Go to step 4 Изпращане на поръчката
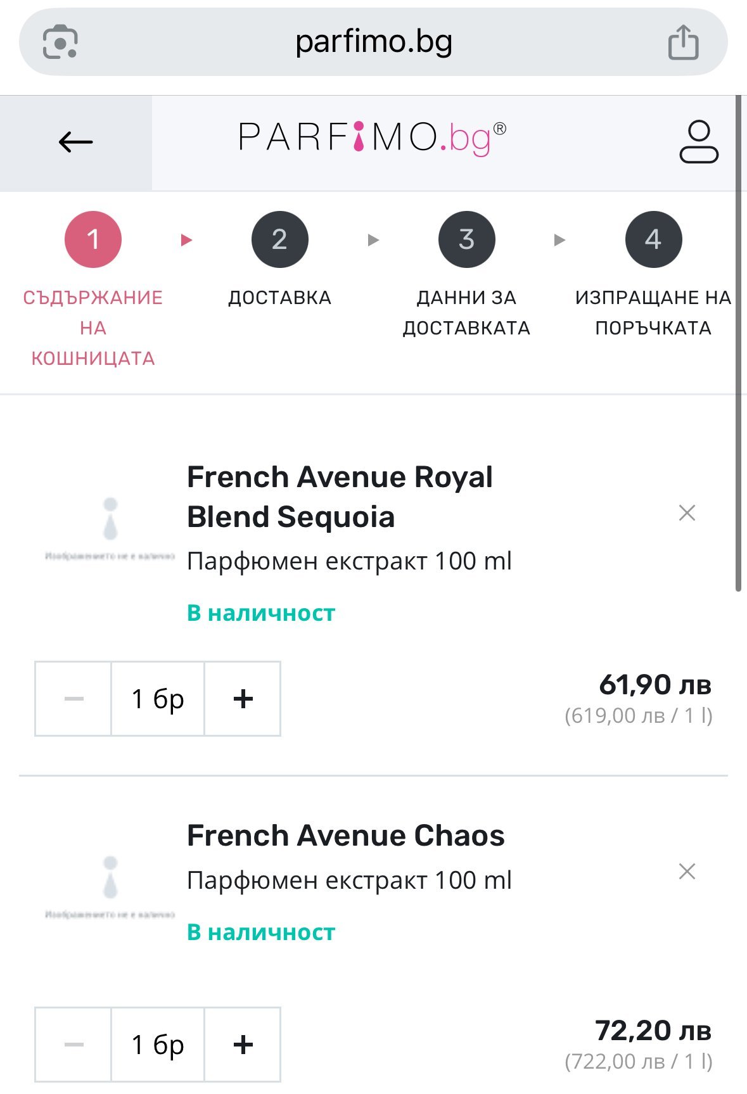Image resolution: width=747 pixels, height=1094 pixels. click(653, 239)
